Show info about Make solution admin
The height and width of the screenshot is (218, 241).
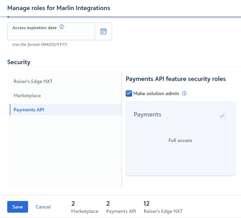[184, 93]
